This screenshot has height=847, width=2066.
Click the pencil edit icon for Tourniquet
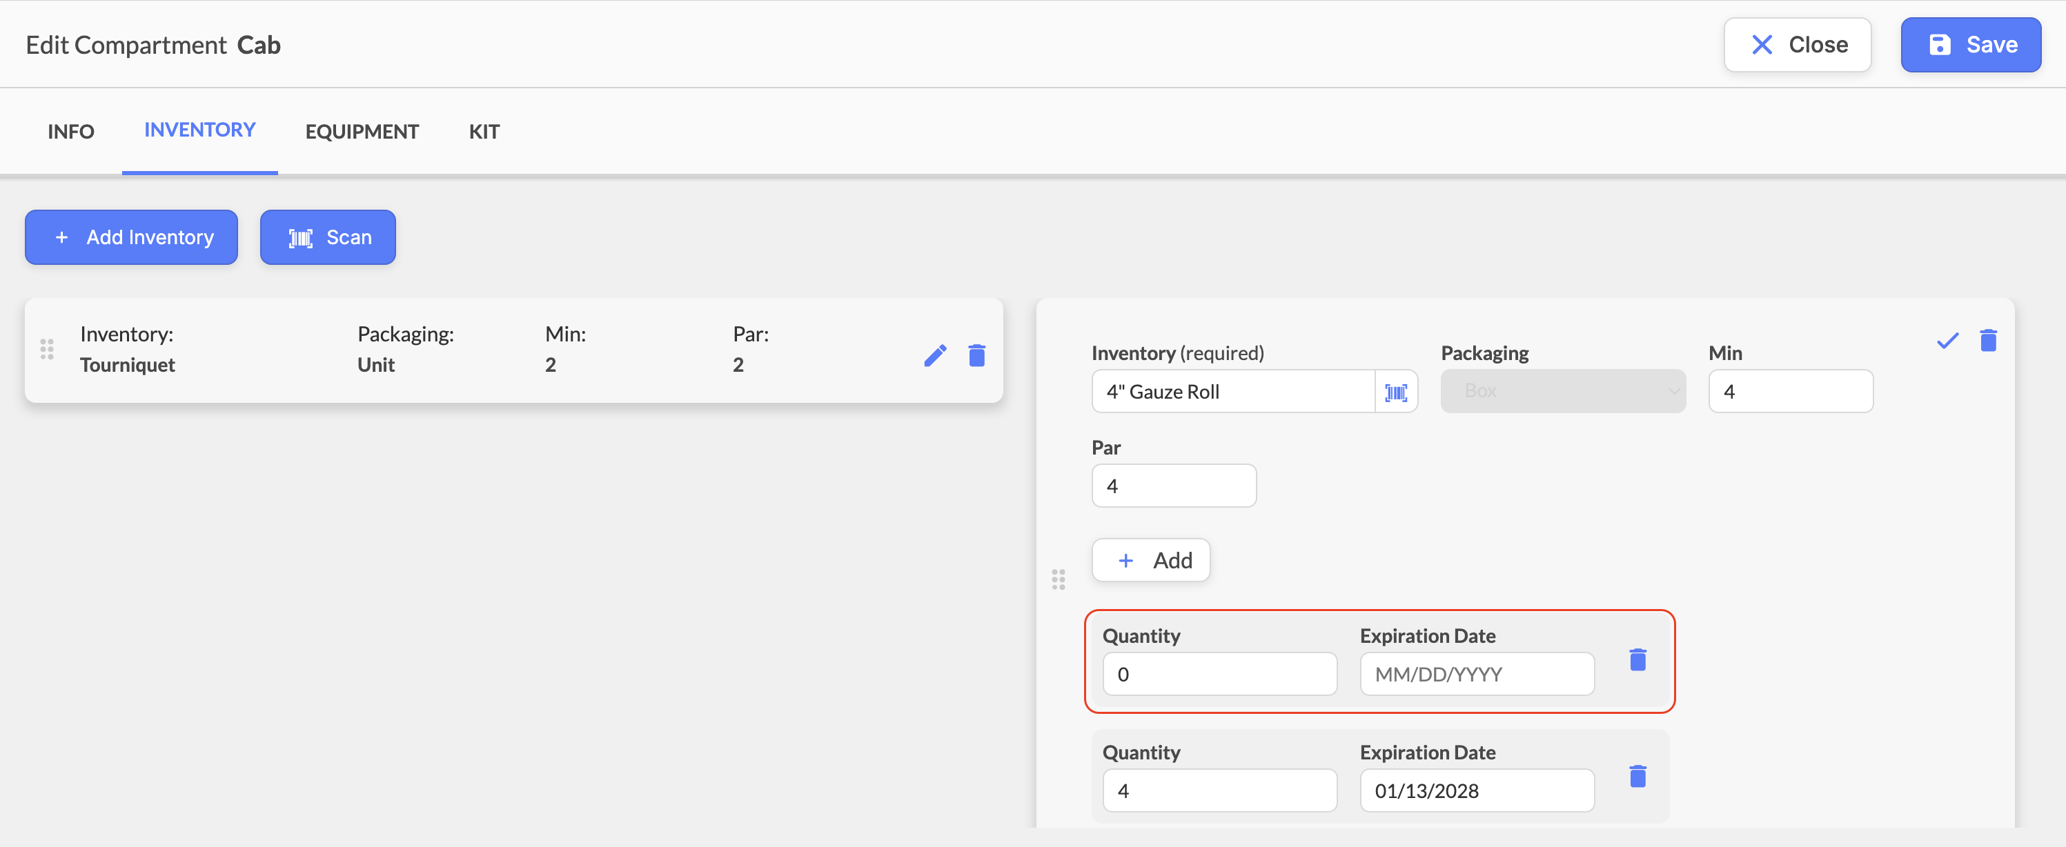935,355
